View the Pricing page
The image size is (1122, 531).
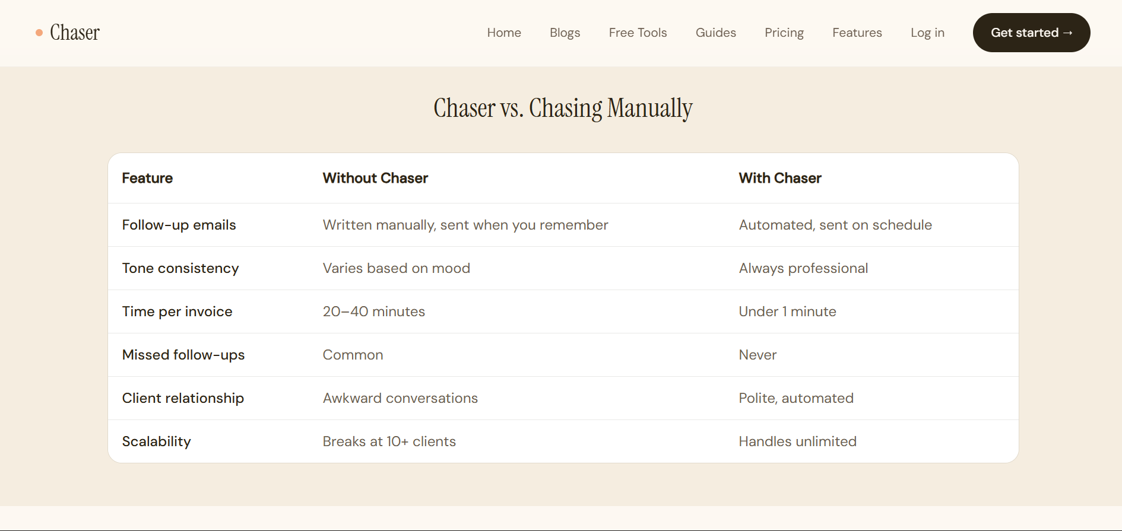784,33
